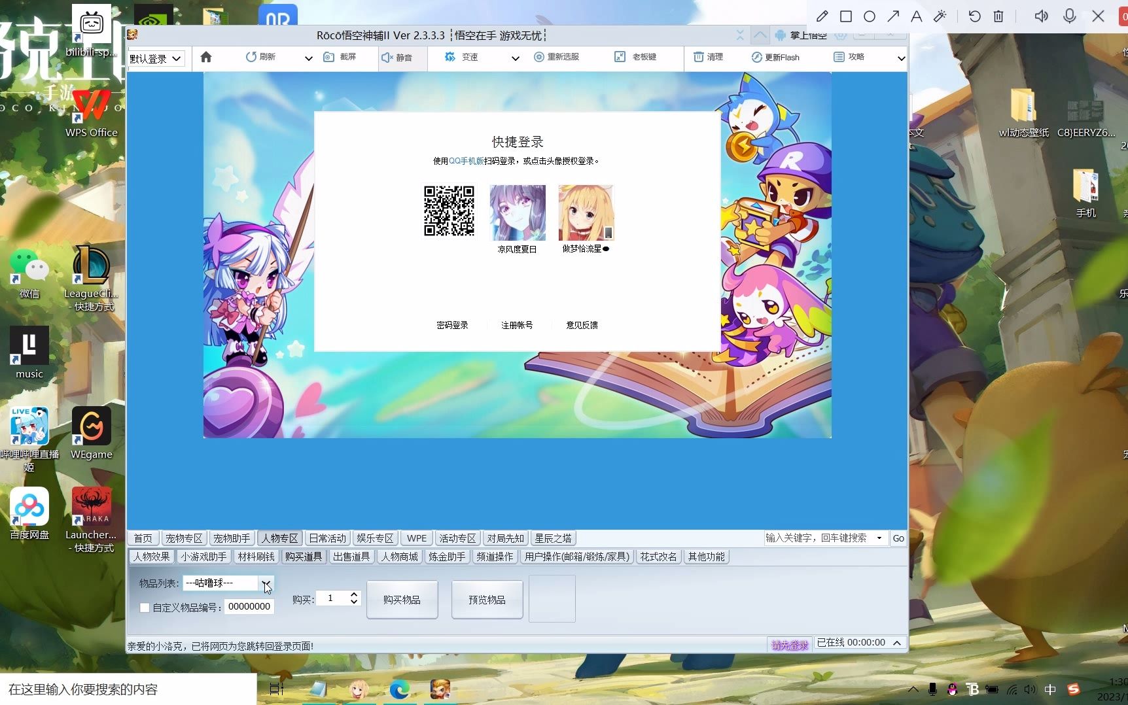Click the 清理 clean button
This screenshot has height=705, width=1128.
click(x=709, y=58)
